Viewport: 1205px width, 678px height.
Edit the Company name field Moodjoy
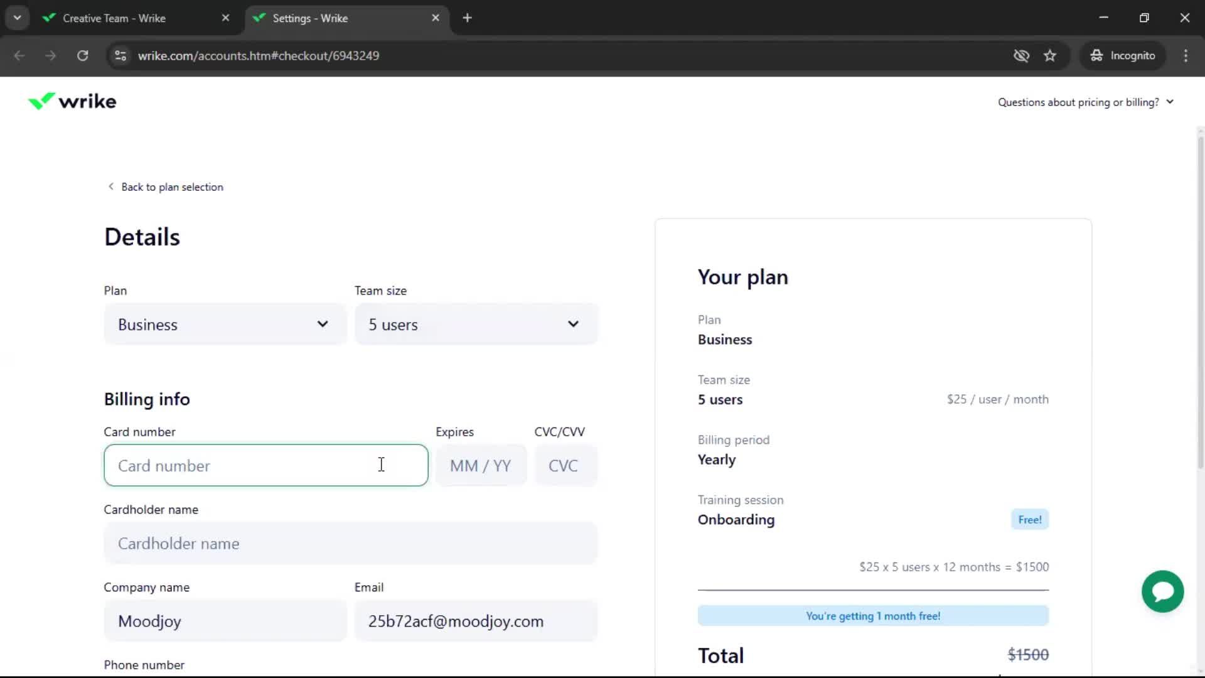(225, 621)
